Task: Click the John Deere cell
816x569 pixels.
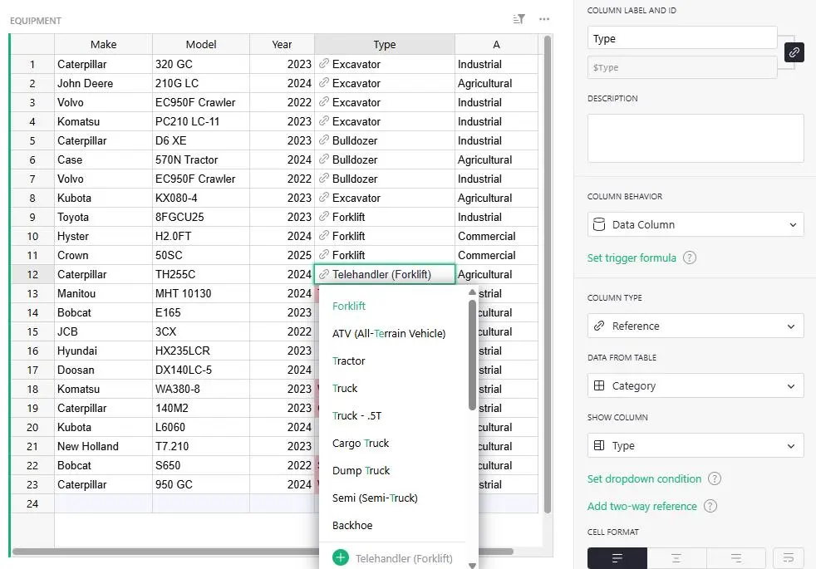Action: point(103,83)
